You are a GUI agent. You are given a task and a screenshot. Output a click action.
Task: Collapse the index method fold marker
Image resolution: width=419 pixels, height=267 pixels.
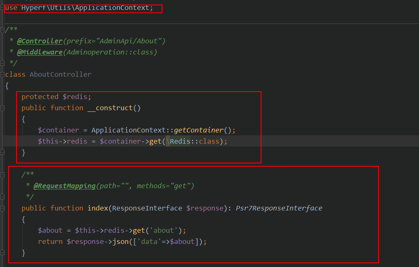[x=2, y=208]
